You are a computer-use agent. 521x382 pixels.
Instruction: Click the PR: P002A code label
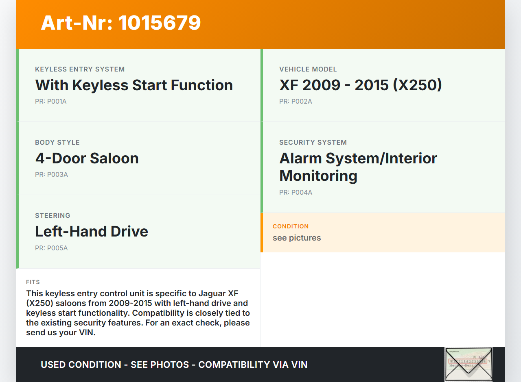[x=296, y=102]
